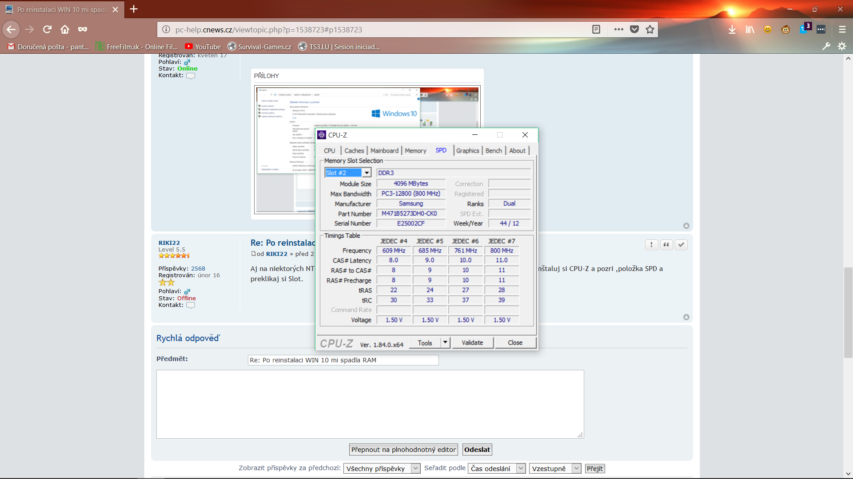The height and width of the screenshot is (479, 853).
Task: Show site information icon in address bar
Action: (166, 29)
